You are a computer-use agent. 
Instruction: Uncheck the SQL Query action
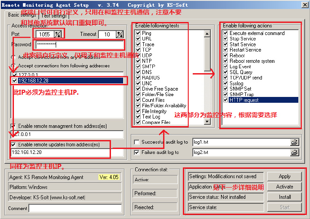coord(226,72)
